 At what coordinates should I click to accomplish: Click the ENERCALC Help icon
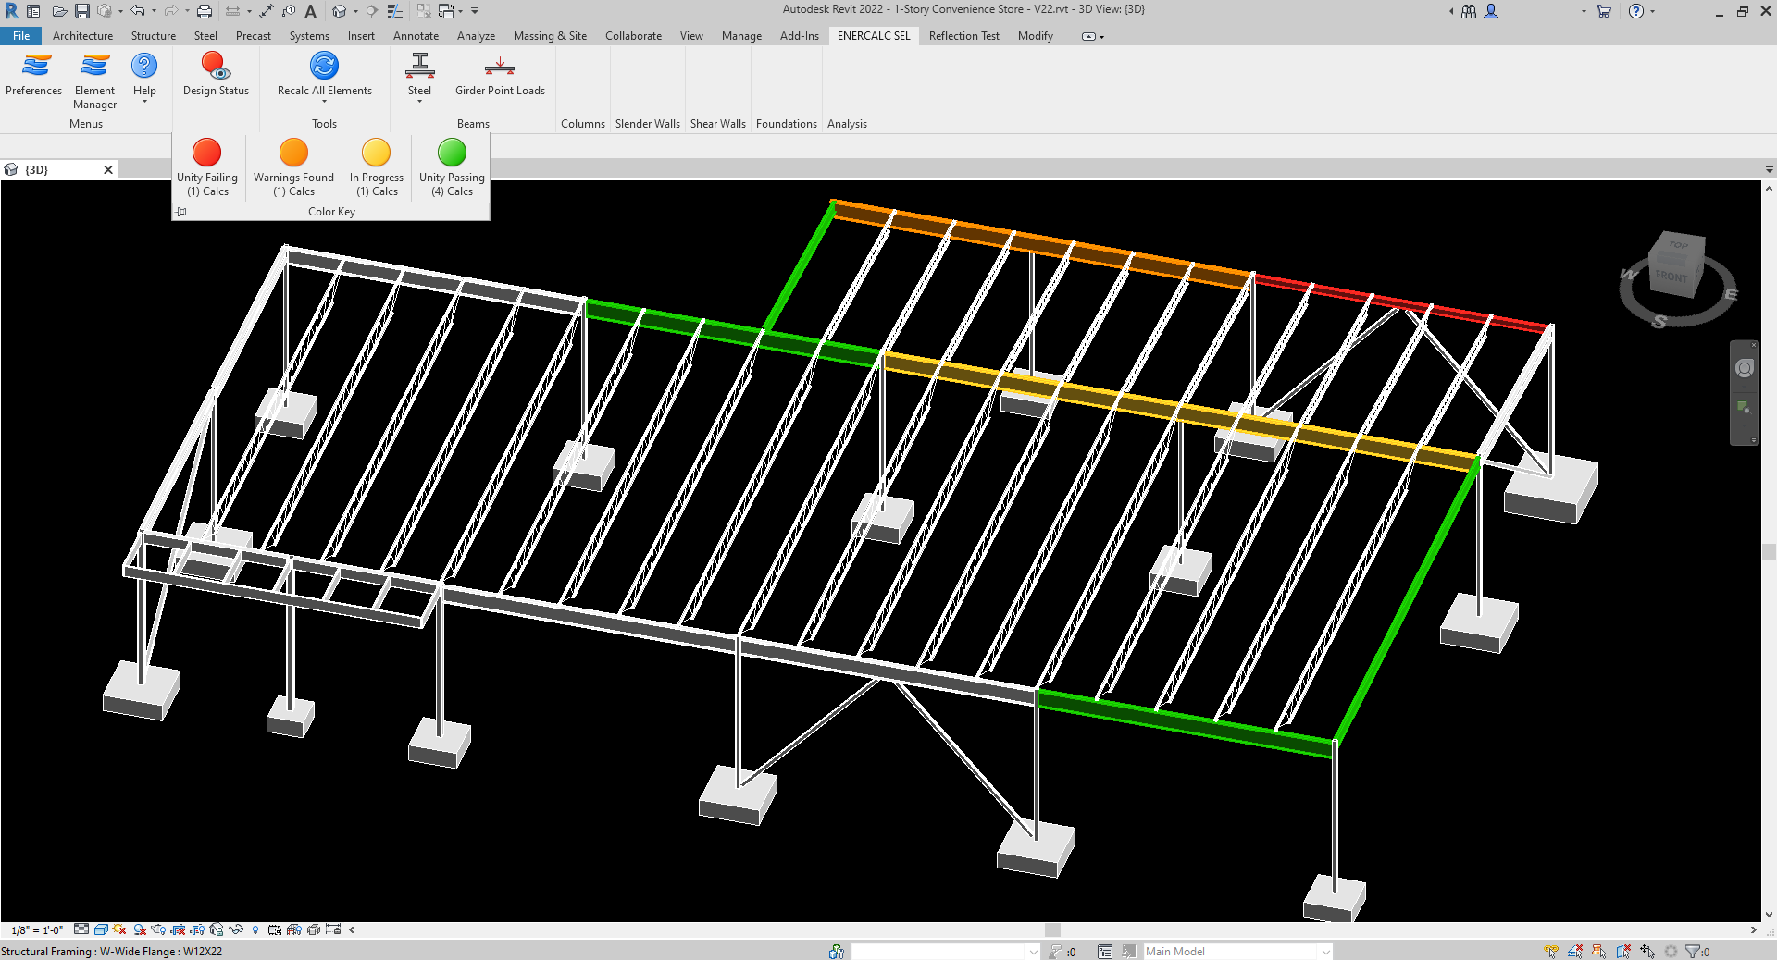click(x=144, y=66)
